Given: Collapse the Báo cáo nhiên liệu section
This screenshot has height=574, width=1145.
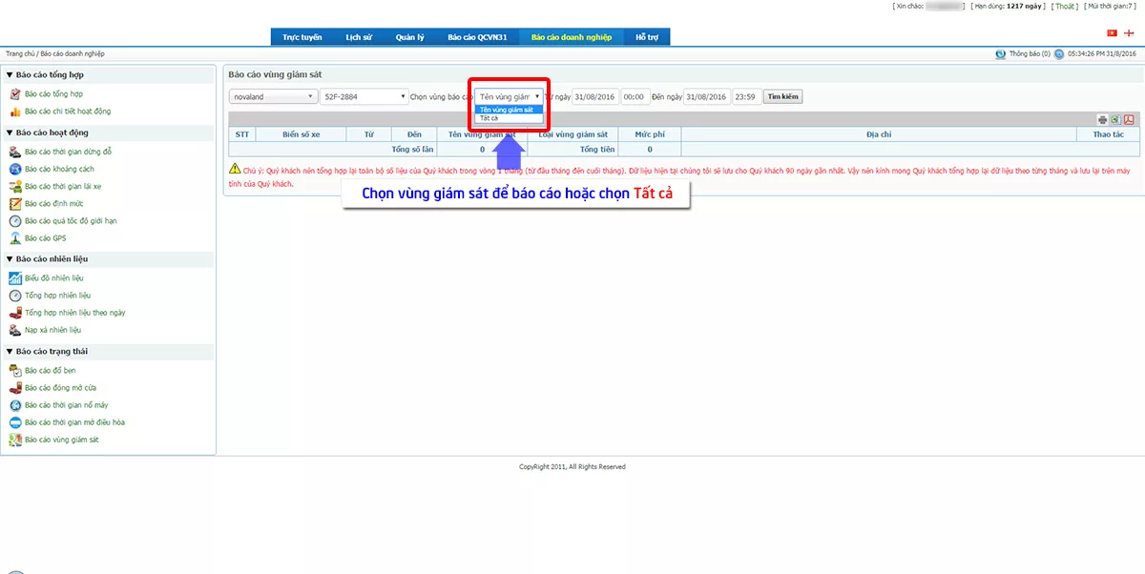Looking at the screenshot, I should click(x=10, y=258).
